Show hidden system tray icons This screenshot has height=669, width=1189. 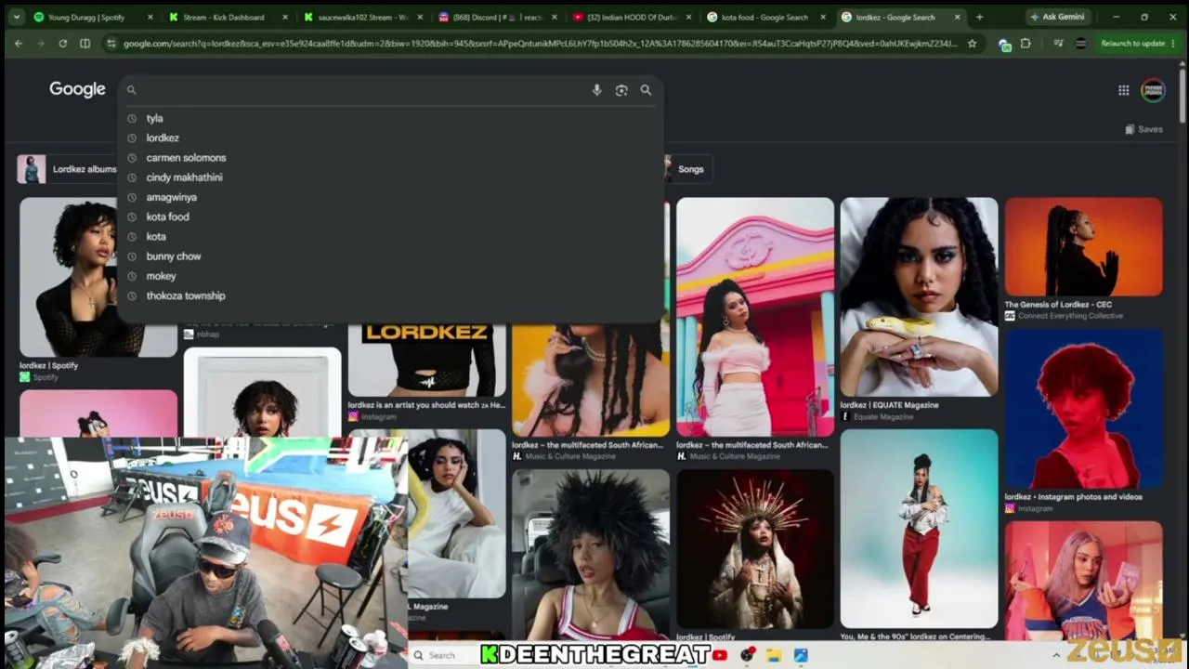pyautogui.click(x=1056, y=655)
